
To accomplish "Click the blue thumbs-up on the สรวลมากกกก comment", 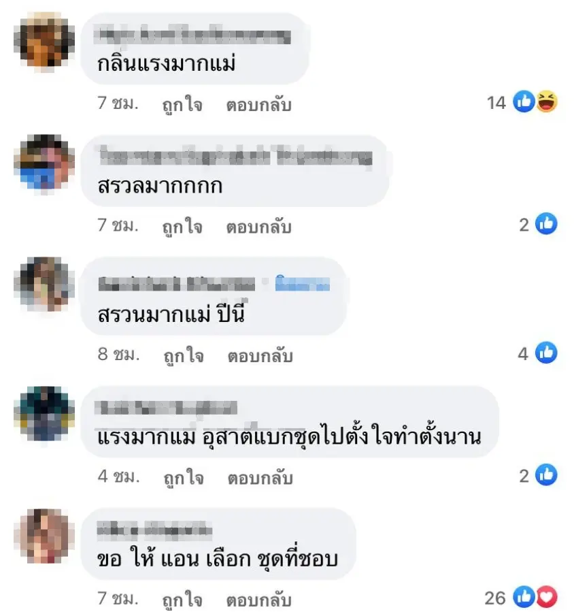I will 546,224.
